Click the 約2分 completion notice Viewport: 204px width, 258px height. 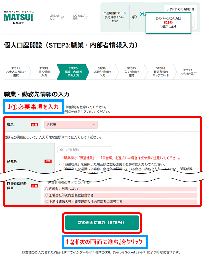point(168,23)
